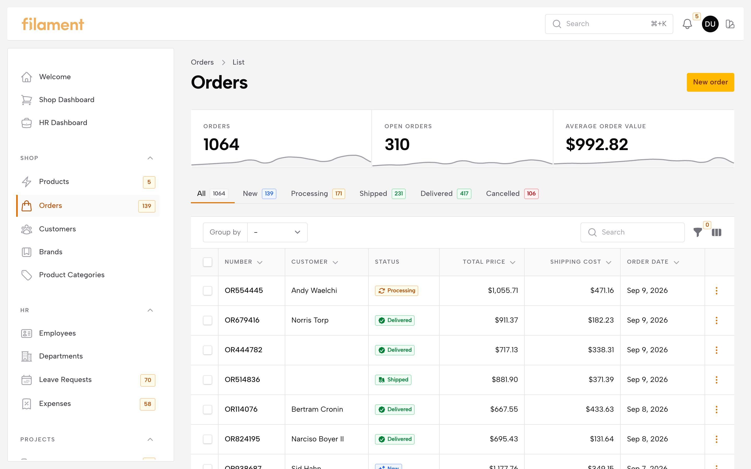
Task: Collapse the PROJECTS sidebar section
Action: pos(150,440)
